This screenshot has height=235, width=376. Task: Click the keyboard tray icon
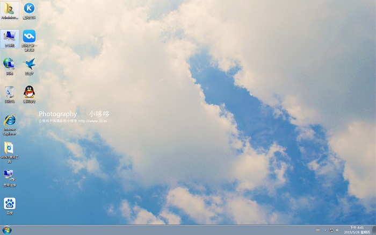(x=318, y=230)
